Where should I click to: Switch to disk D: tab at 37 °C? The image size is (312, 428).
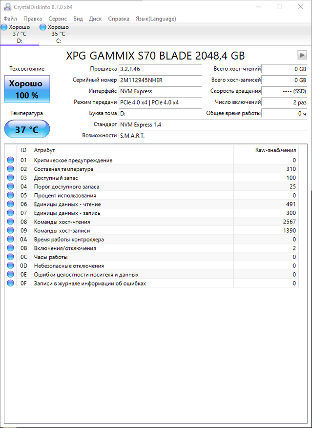[x=20, y=34]
